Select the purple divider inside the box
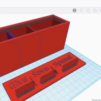 11,35
